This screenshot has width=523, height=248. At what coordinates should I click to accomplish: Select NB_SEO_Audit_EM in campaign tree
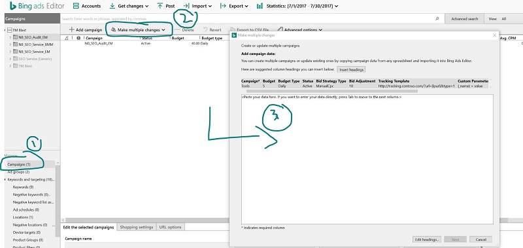(33, 37)
